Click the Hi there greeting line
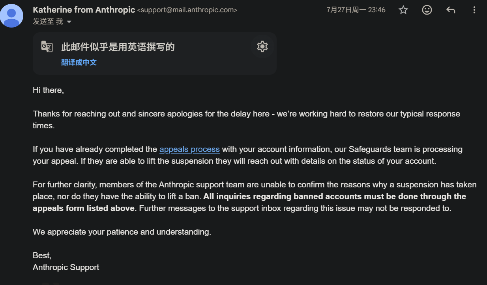This screenshot has height=285, width=487. point(48,90)
